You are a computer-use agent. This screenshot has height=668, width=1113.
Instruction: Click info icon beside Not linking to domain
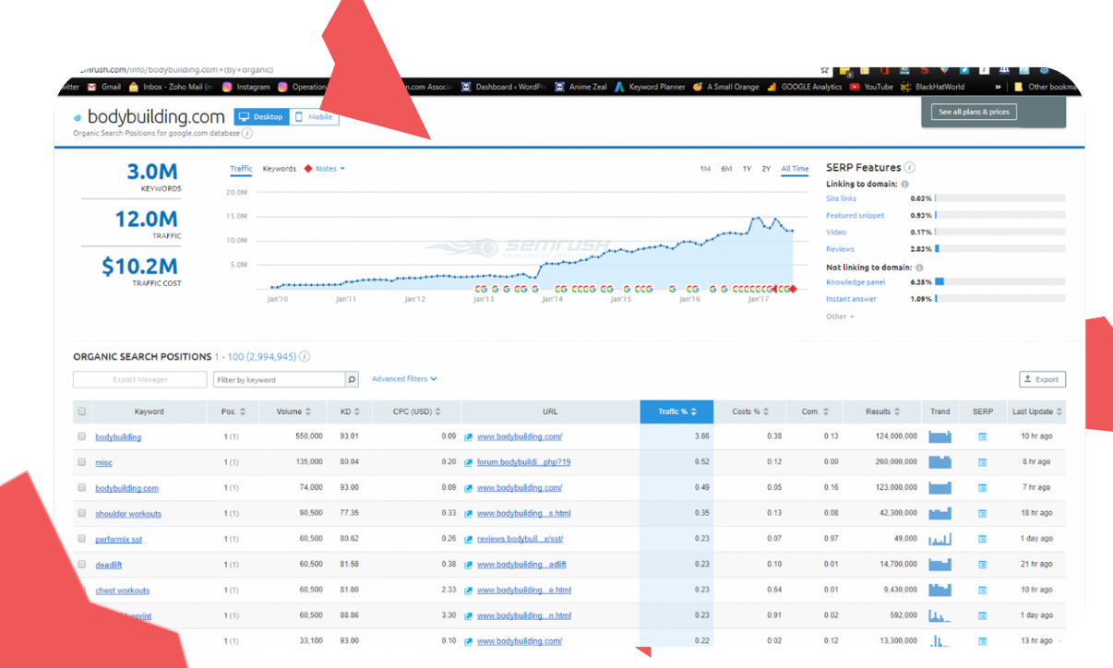(920, 268)
